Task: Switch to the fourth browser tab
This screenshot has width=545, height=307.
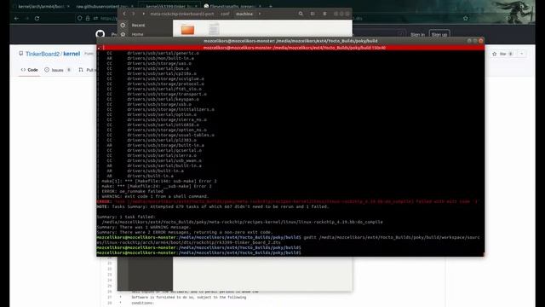Action: coord(232,6)
